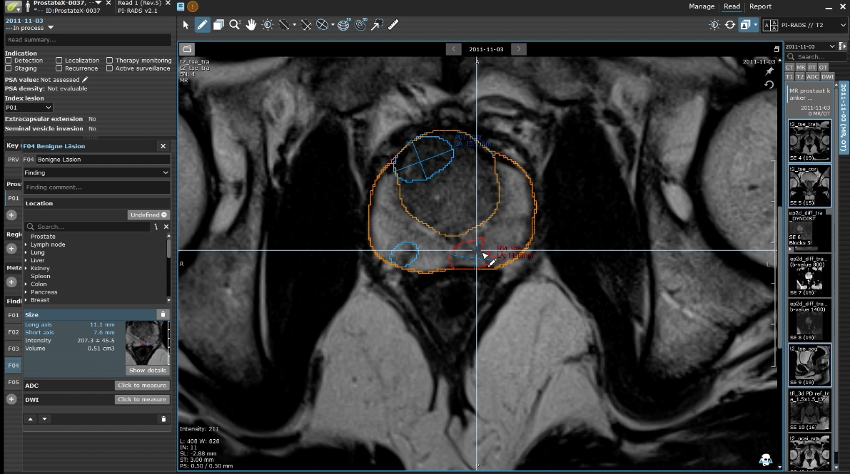Check the Staging indication checkbox
Screen dimensions: 850x474
[x=8, y=68]
